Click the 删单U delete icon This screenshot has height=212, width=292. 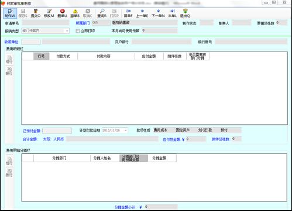pos(62,13)
